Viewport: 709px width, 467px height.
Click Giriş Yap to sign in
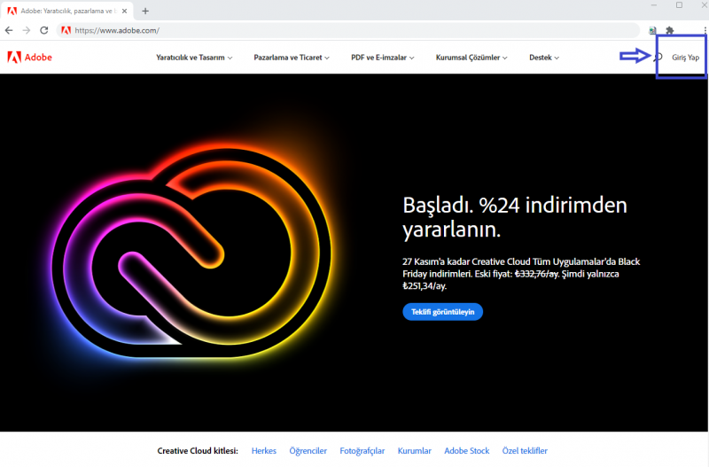pos(685,58)
